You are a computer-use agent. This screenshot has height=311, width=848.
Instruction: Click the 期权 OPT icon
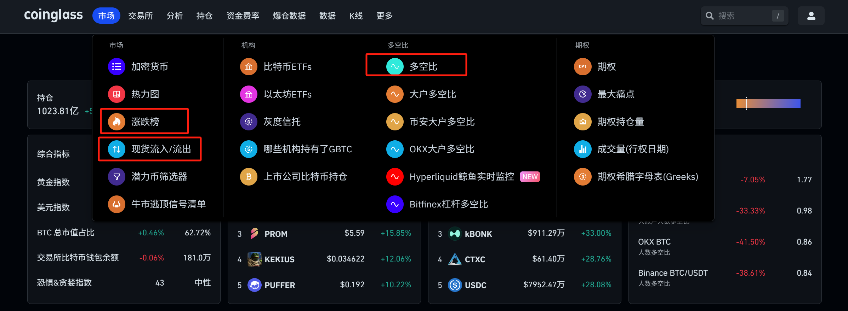click(x=582, y=66)
